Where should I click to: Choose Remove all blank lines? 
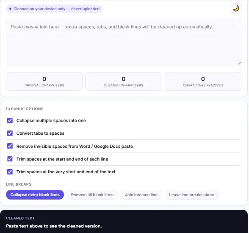pos(92,195)
